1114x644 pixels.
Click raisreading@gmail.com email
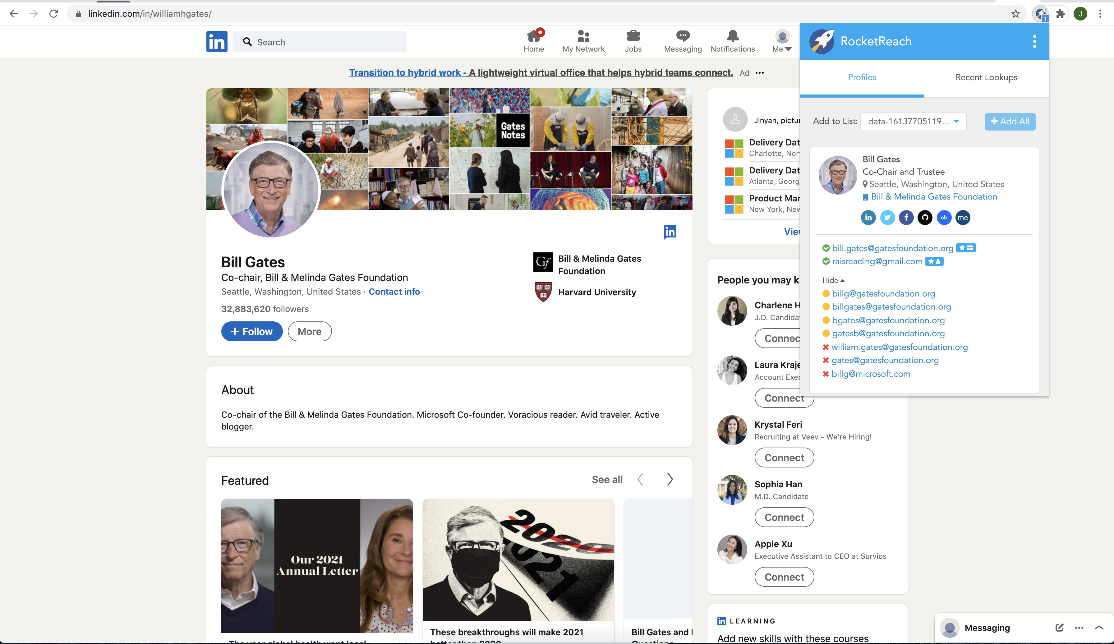877,261
